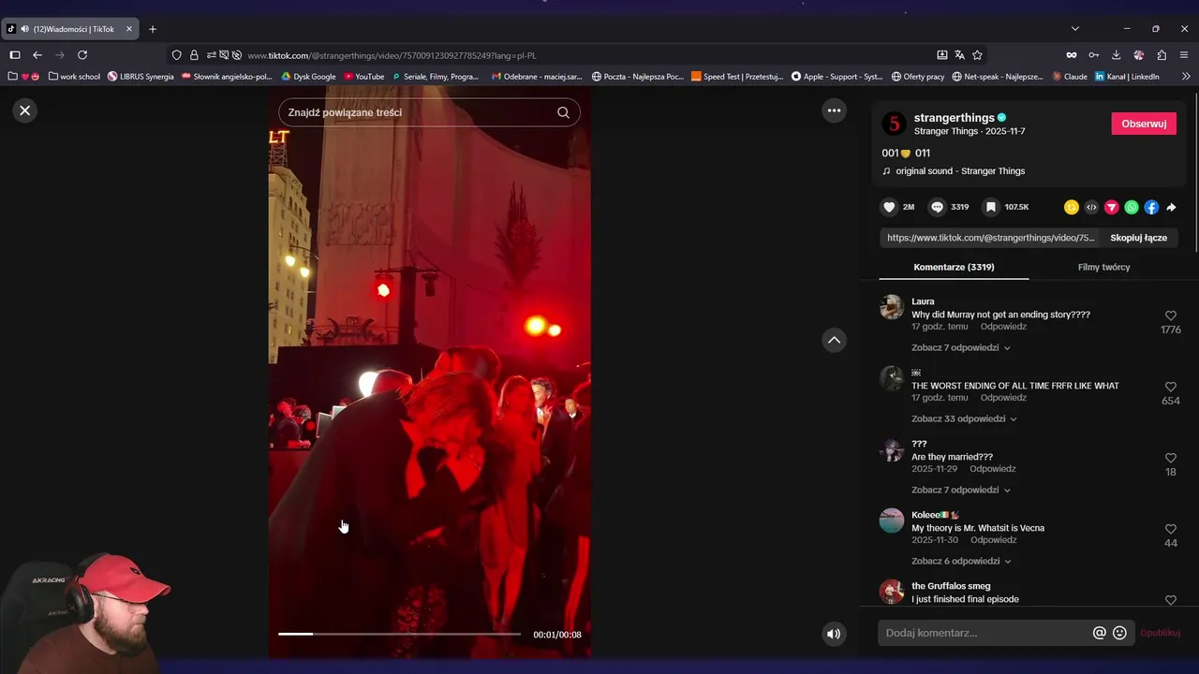Image resolution: width=1199 pixels, height=674 pixels.
Task: Open strangerthings profile avatar
Action: pos(894,124)
